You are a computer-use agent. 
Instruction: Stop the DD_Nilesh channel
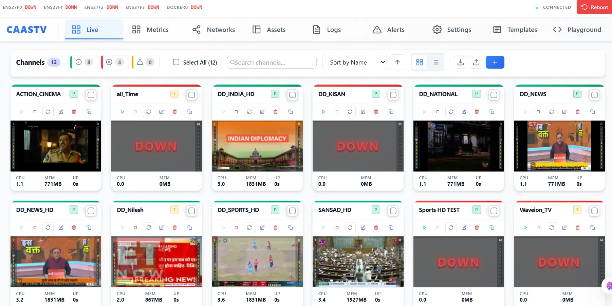tap(135, 228)
